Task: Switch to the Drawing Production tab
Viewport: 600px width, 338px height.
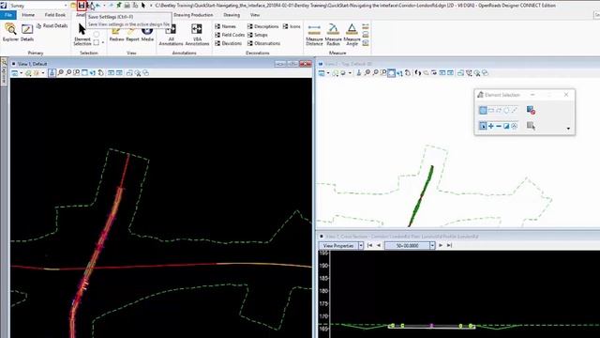Action: (x=193, y=15)
